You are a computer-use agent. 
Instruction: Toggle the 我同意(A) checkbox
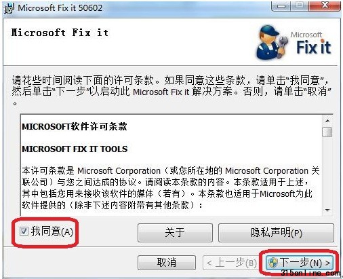pos(24,231)
